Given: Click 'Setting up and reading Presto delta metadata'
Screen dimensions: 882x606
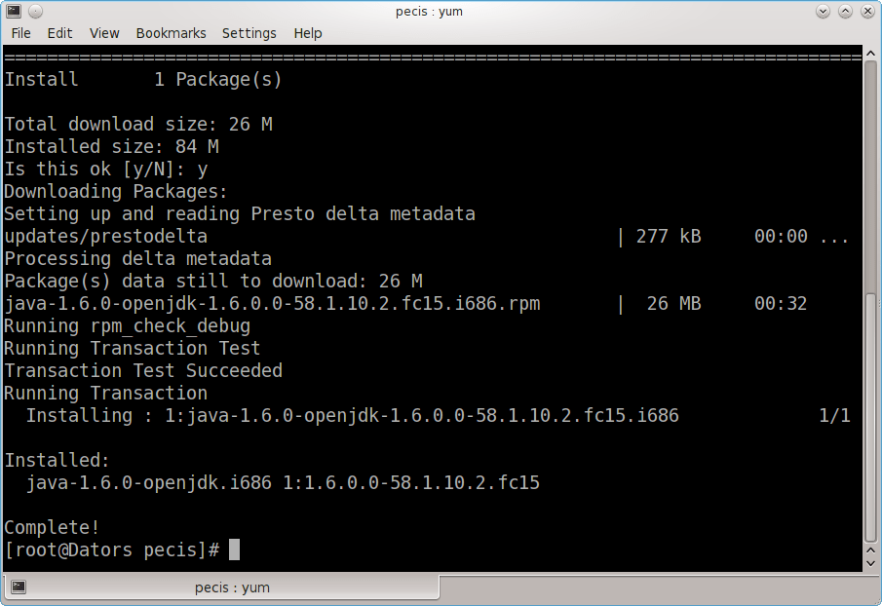Looking at the screenshot, I should [x=240, y=213].
